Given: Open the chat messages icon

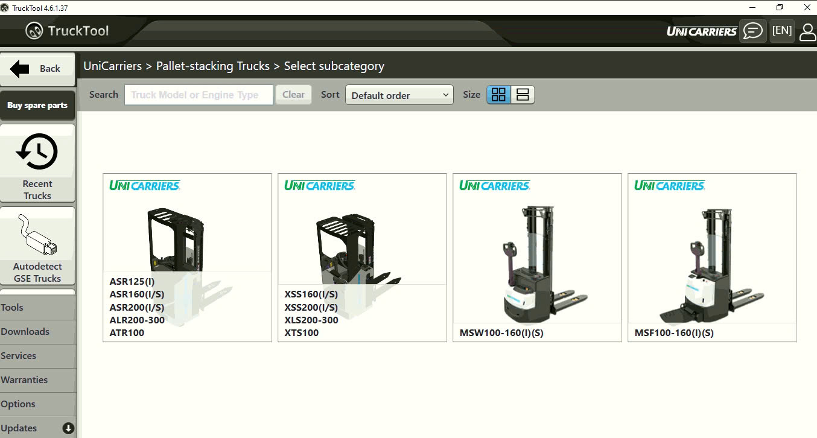Looking at the screenshot, I should coord(752,31).
